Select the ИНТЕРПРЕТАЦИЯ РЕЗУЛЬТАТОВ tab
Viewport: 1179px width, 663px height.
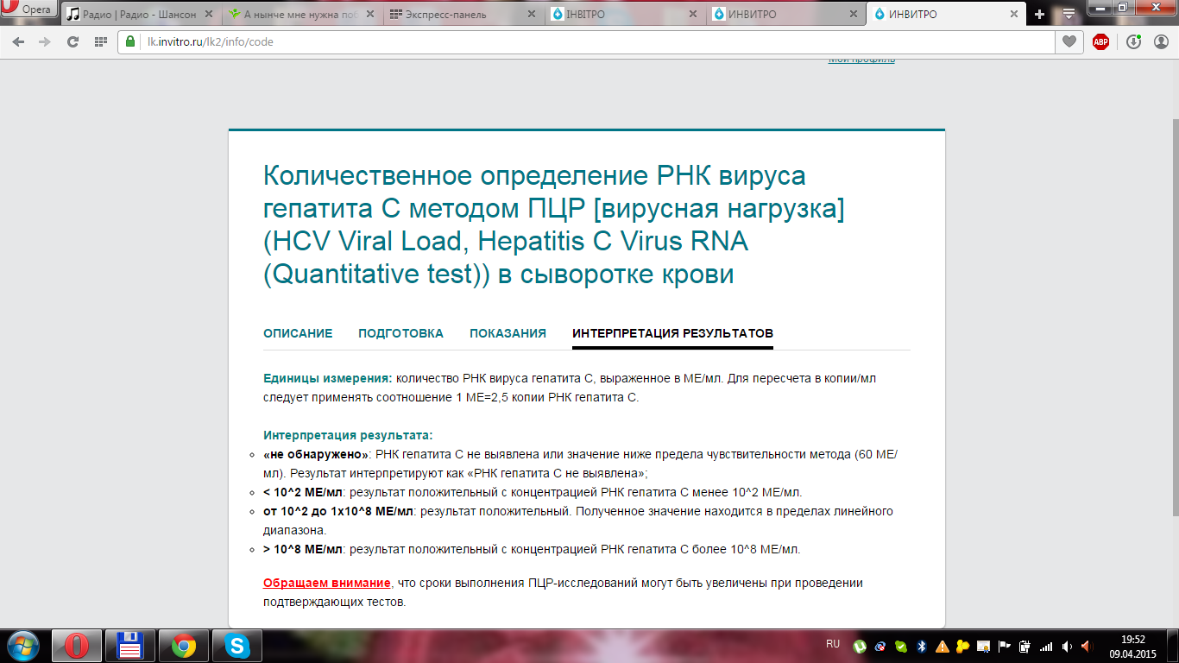click(x=672, y=333)
